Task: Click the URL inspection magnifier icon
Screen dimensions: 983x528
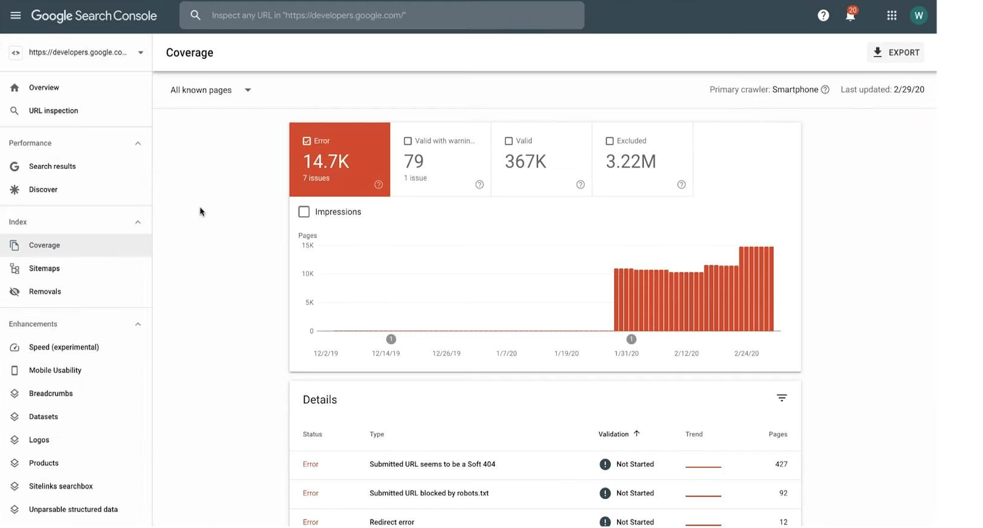Action: point(15,111)
